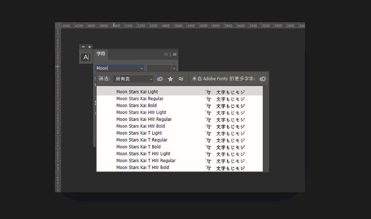
Task: Pick Moon Stars Kai HW Bold
Action: coord(180,126)
